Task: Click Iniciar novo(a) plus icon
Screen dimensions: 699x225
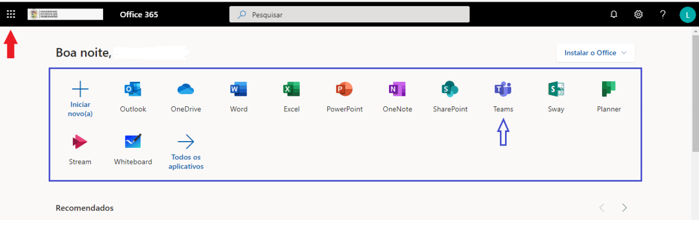Action: click(81, 88)
